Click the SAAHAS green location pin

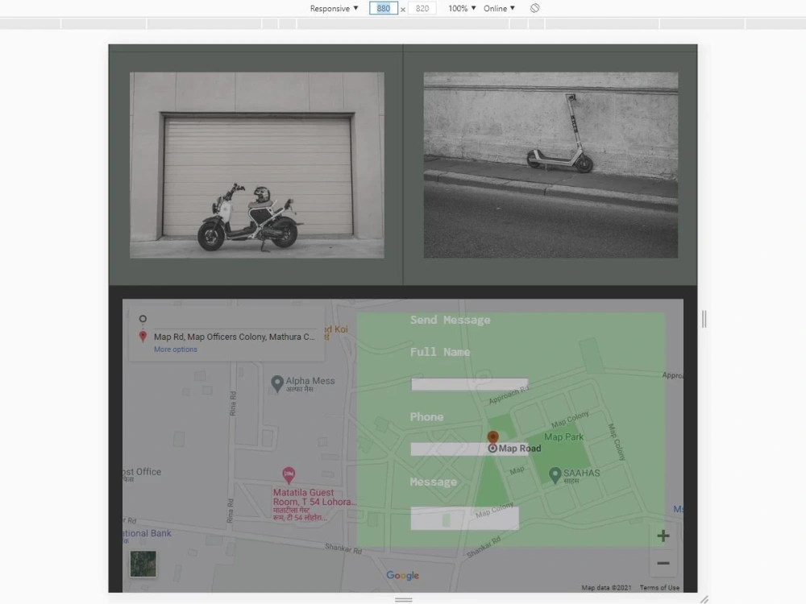tap(555, 475)
